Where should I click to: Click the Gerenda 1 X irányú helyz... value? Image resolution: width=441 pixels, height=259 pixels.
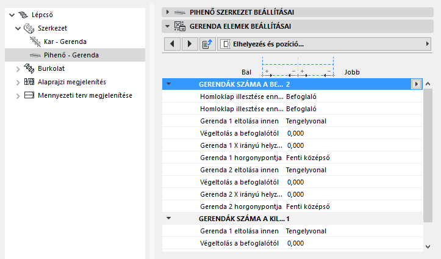click(295, 145)
